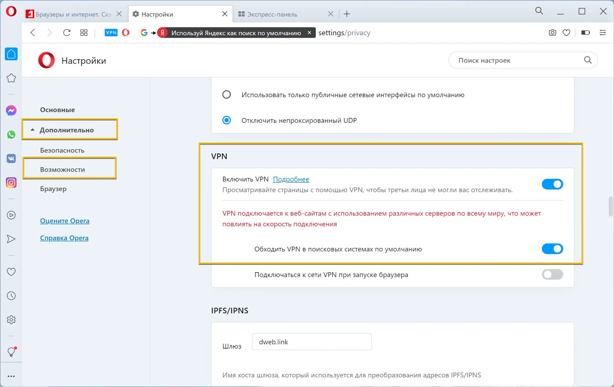Open Messenger from the sidebar
614x387 pixels.
click(x=11, y=111)
